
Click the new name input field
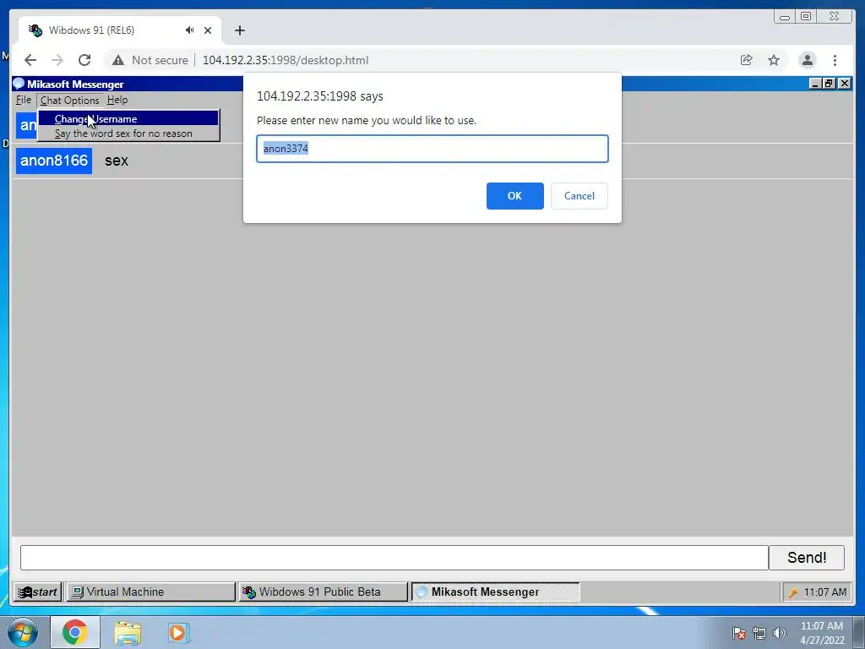coord(432,149)
